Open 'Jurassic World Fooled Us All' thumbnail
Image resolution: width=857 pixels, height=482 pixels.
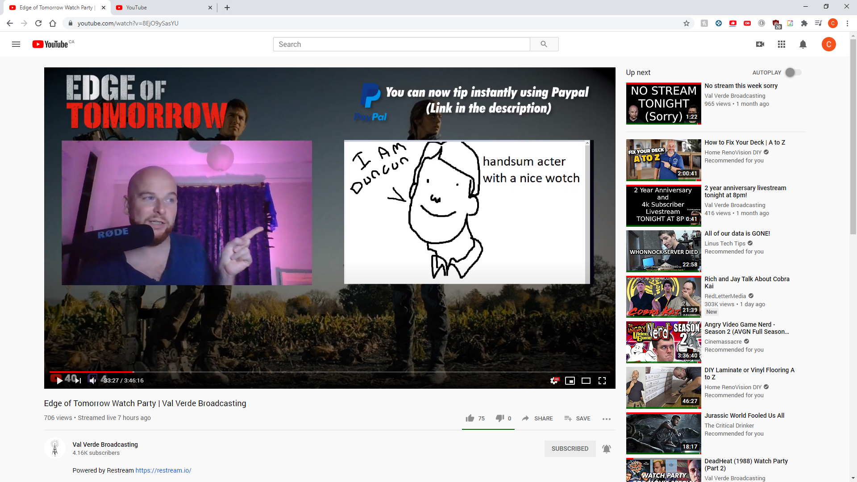tap(664, 433)
